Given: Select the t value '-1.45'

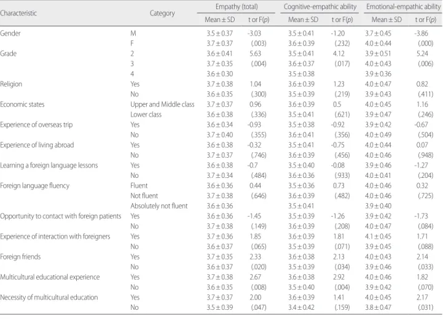Looking at the screenshot, I should (x=254, y=216).
